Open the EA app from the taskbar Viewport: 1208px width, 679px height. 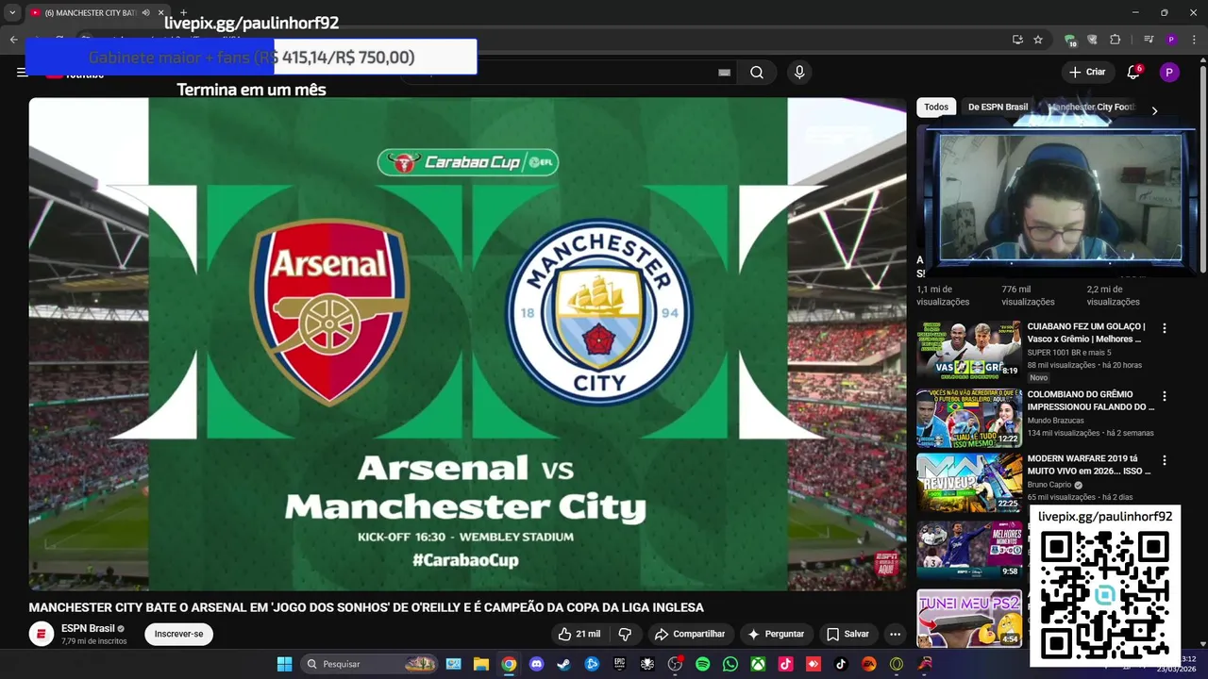click(x=868, y=664)
